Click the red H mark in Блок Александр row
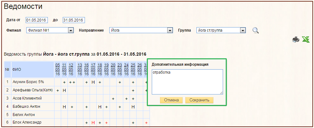Image resolution: width=314 pixels, height=128 pixels. click(93, 122)
